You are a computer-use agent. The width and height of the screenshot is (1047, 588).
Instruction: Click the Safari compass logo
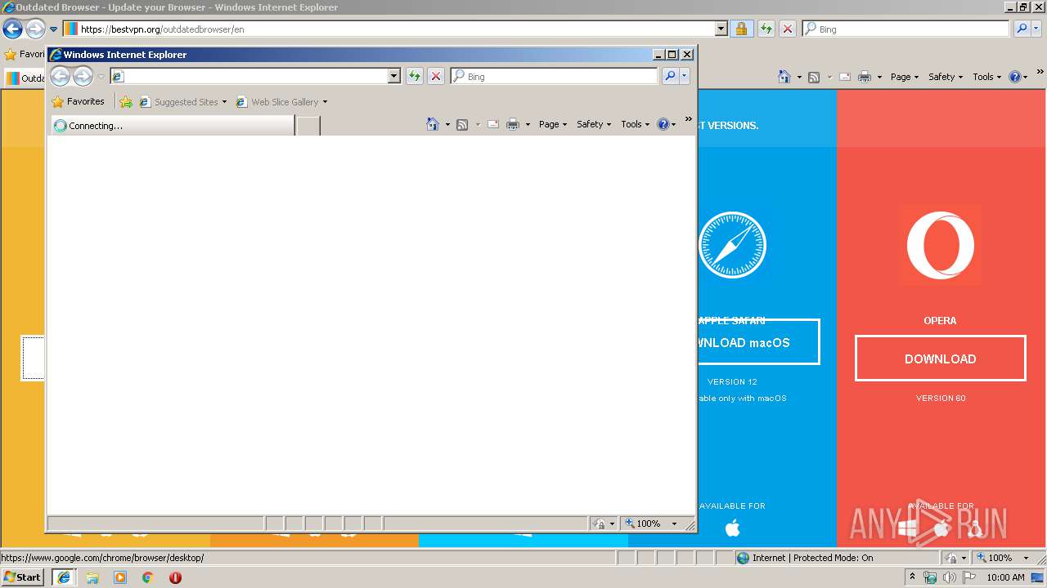tap(732, 245)
